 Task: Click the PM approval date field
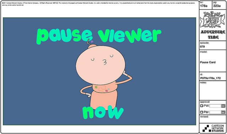point(215,112)
